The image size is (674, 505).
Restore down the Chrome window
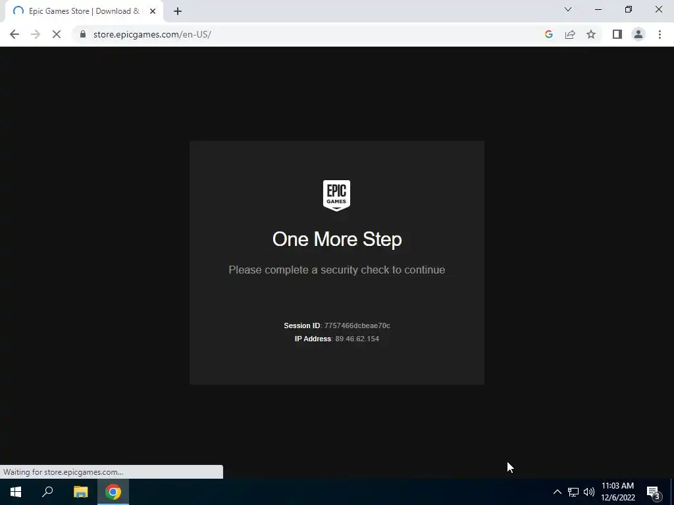[629, 9]
